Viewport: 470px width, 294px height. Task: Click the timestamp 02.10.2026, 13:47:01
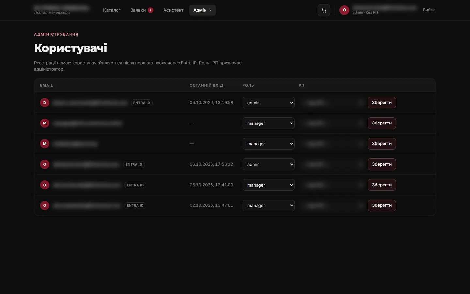211,205
